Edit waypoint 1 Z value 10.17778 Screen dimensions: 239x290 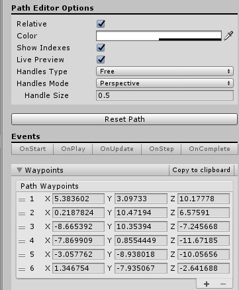pyautogui.click(x=203, y=199)
